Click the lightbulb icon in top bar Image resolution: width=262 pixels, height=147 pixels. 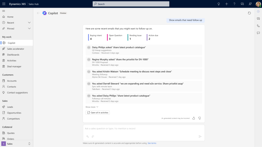pos(219,4)
